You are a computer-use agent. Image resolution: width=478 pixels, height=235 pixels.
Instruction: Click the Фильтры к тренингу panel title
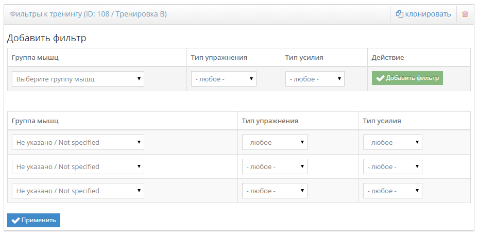tap(89, 14)
